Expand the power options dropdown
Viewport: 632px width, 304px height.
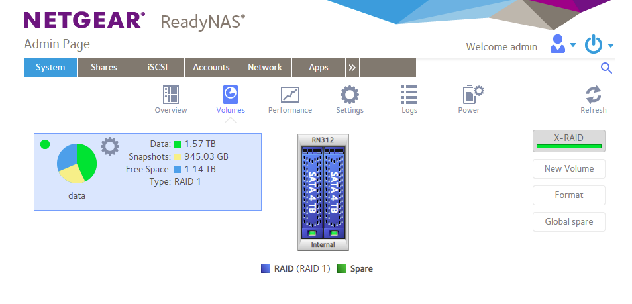(x=600, y=45)
